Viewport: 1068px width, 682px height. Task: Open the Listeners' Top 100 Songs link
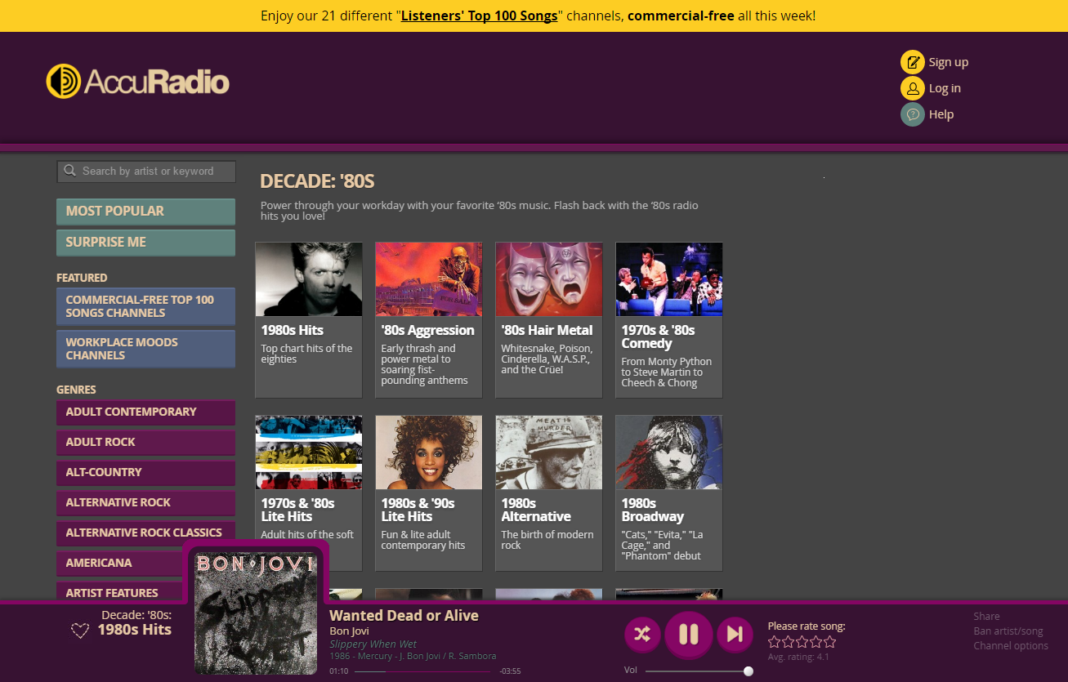coord(479,16)
